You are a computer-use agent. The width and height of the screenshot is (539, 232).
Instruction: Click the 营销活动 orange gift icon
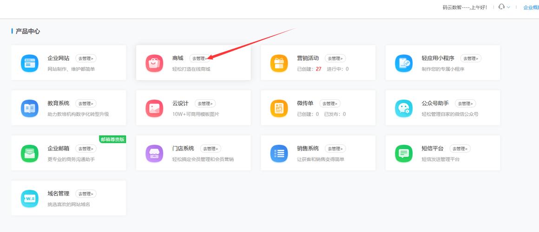(279, 63)
